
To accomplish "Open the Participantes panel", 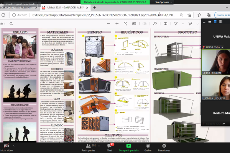I will pyautogui.click(x=89, y=148).
